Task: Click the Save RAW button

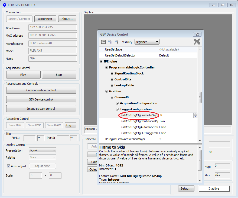Action: click(x=54, y=125)
